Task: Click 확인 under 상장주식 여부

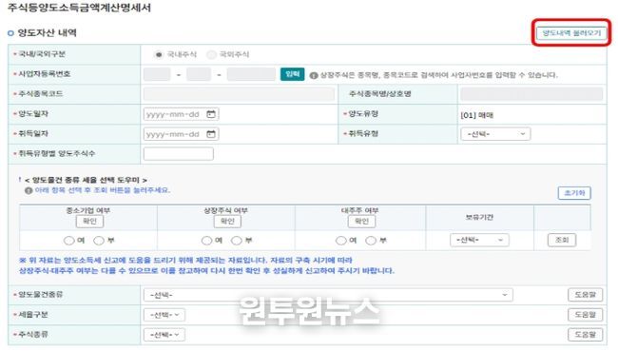Action: [227, 221]
